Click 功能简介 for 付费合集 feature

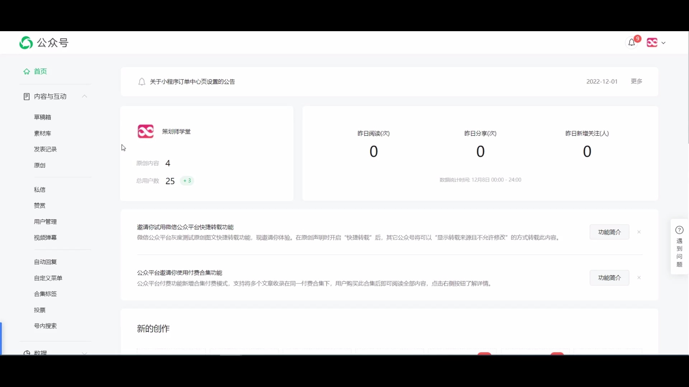(x=609, y=278)
